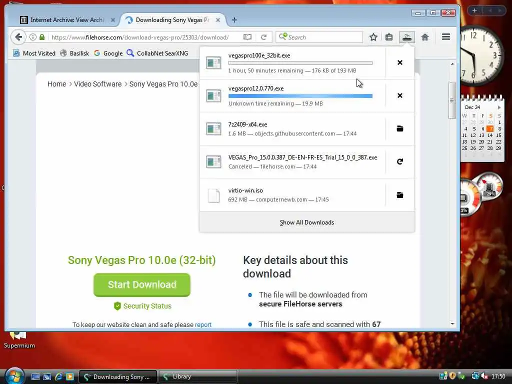Screen dimensions: 512x384
Task: Click the sidebar gadget add plus button
Action: tap(474, 10)
